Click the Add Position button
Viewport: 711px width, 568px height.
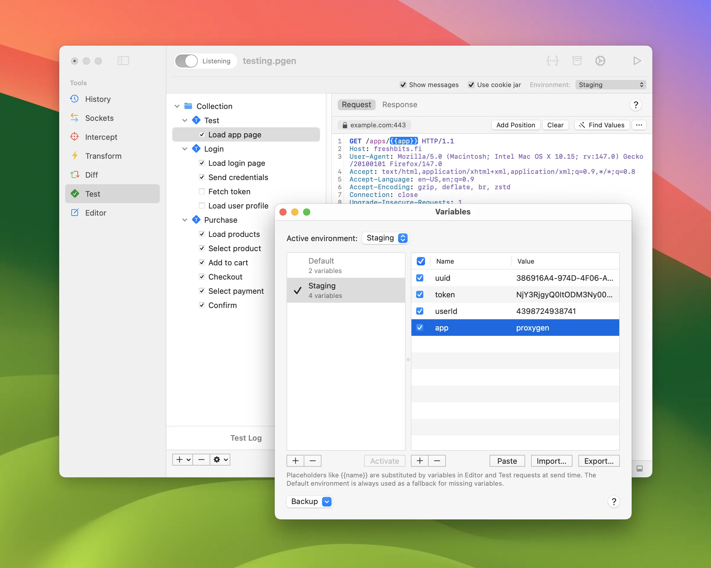(x=515, y=125)
